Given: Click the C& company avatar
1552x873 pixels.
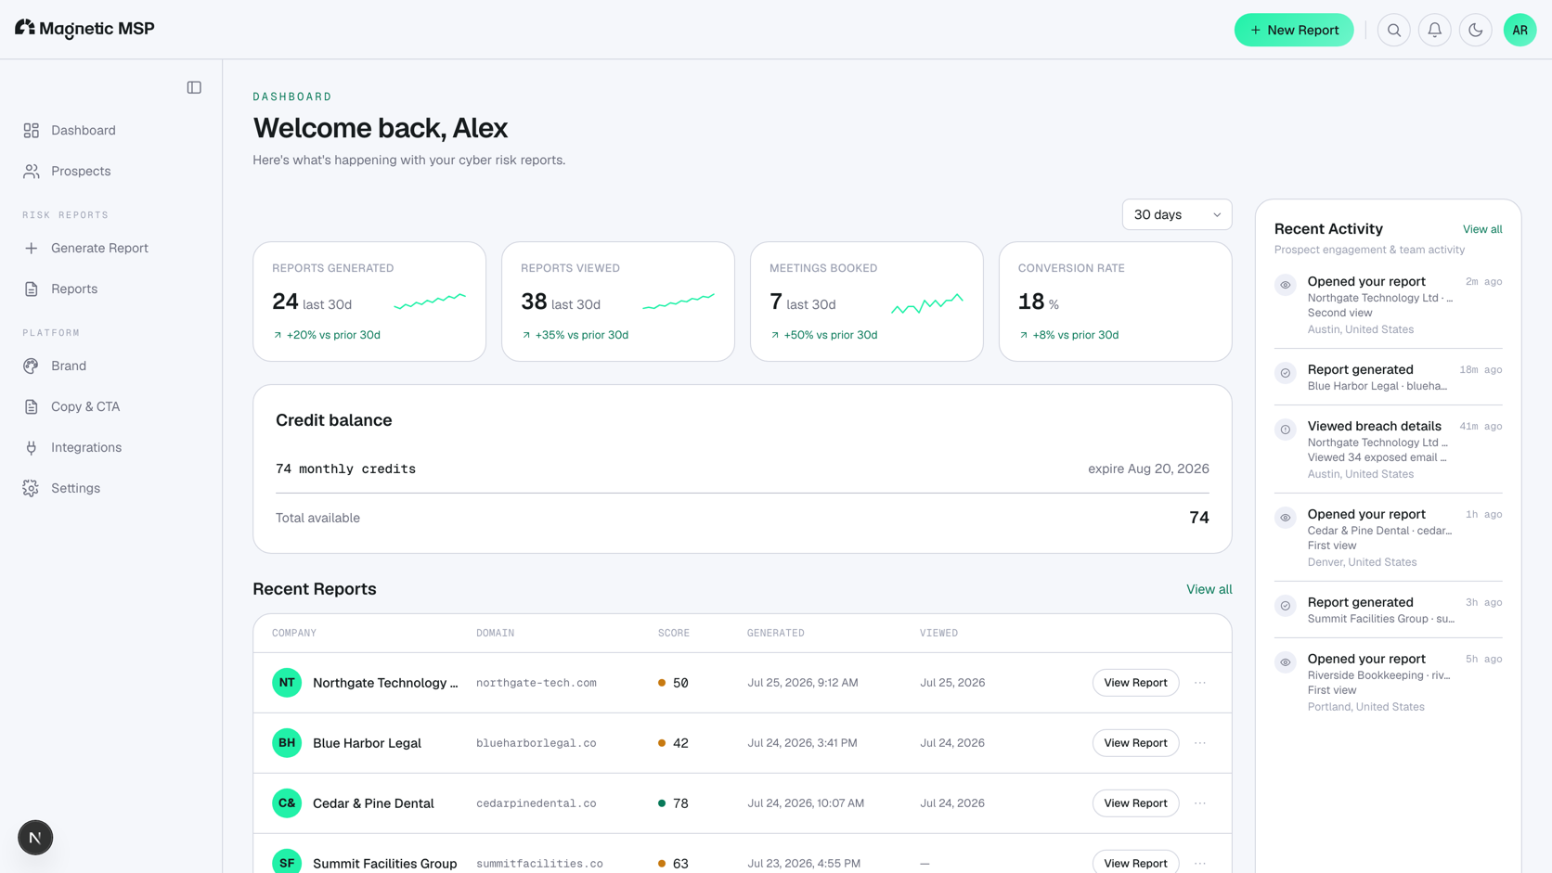Looking at the screenshot, I should (x=287, y=803).
